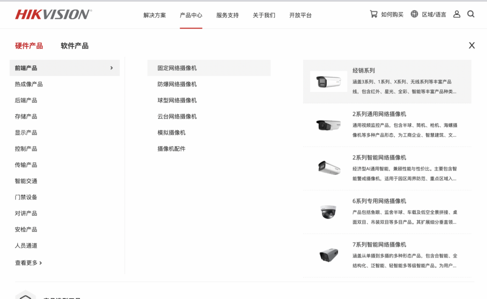Select the 人员通道 category

26,246
